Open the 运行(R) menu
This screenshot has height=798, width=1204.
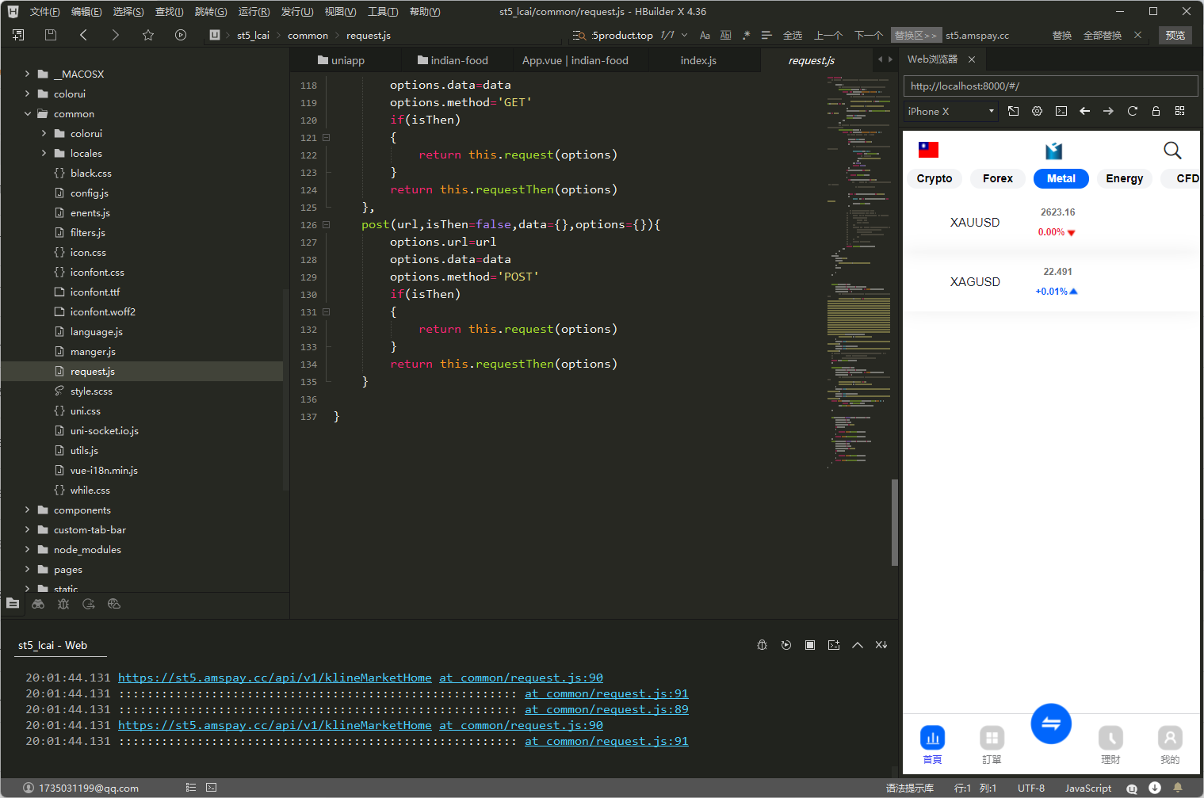tap(254, 12)
